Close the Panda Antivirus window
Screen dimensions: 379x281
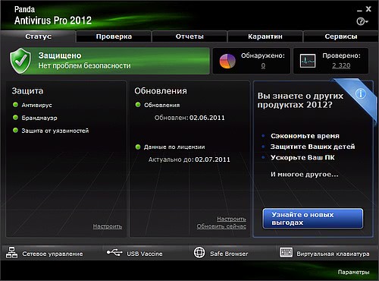(x=368, y=9)
